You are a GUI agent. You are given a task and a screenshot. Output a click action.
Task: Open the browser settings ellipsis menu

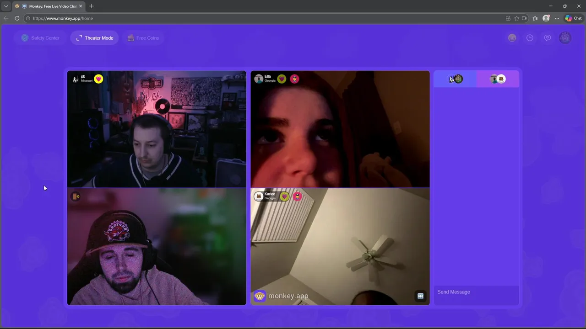click(x=557, y=18)
